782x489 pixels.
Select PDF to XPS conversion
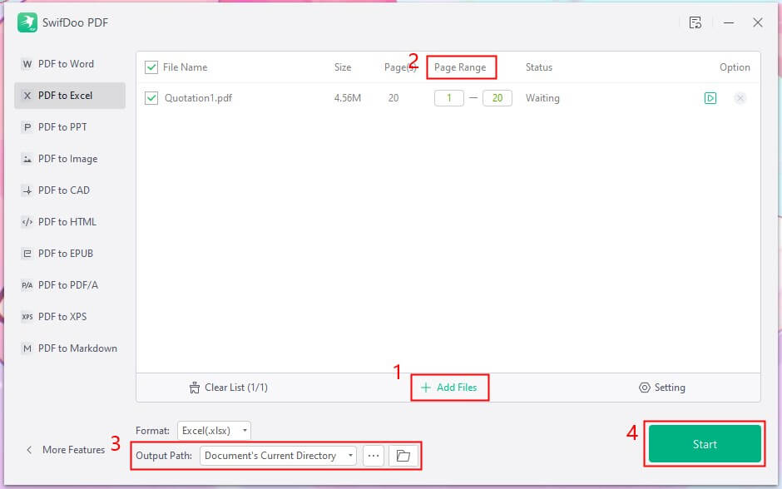point(70,317)
